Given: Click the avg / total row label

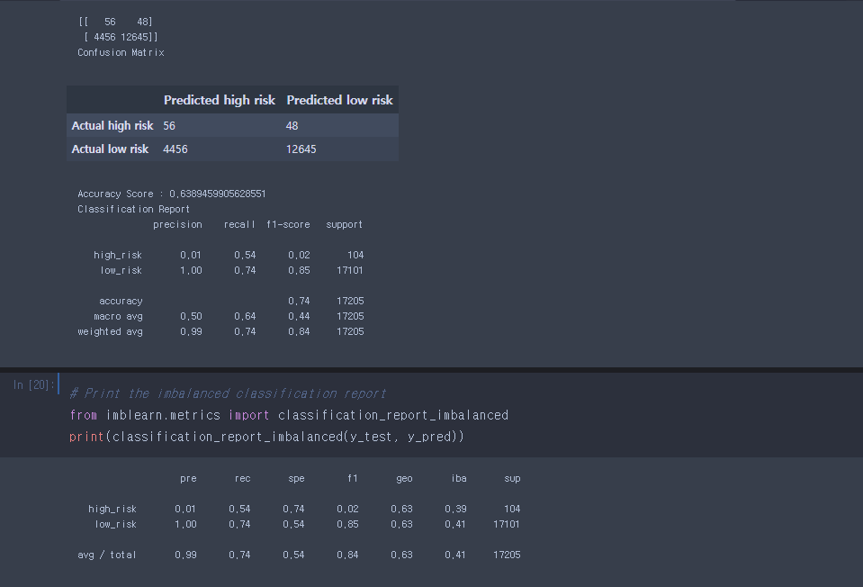Looking at the screenshot, I should tap(107, 555).
